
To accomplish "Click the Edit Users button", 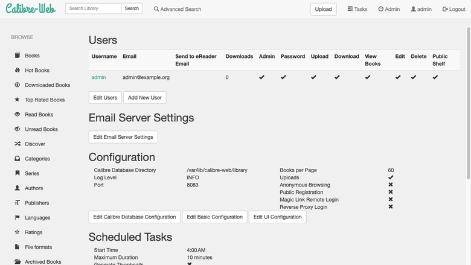I will click(x=105, y=98).
